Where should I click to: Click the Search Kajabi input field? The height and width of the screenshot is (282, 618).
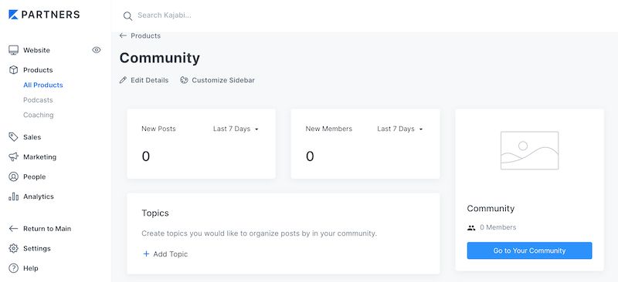(165, 15)
